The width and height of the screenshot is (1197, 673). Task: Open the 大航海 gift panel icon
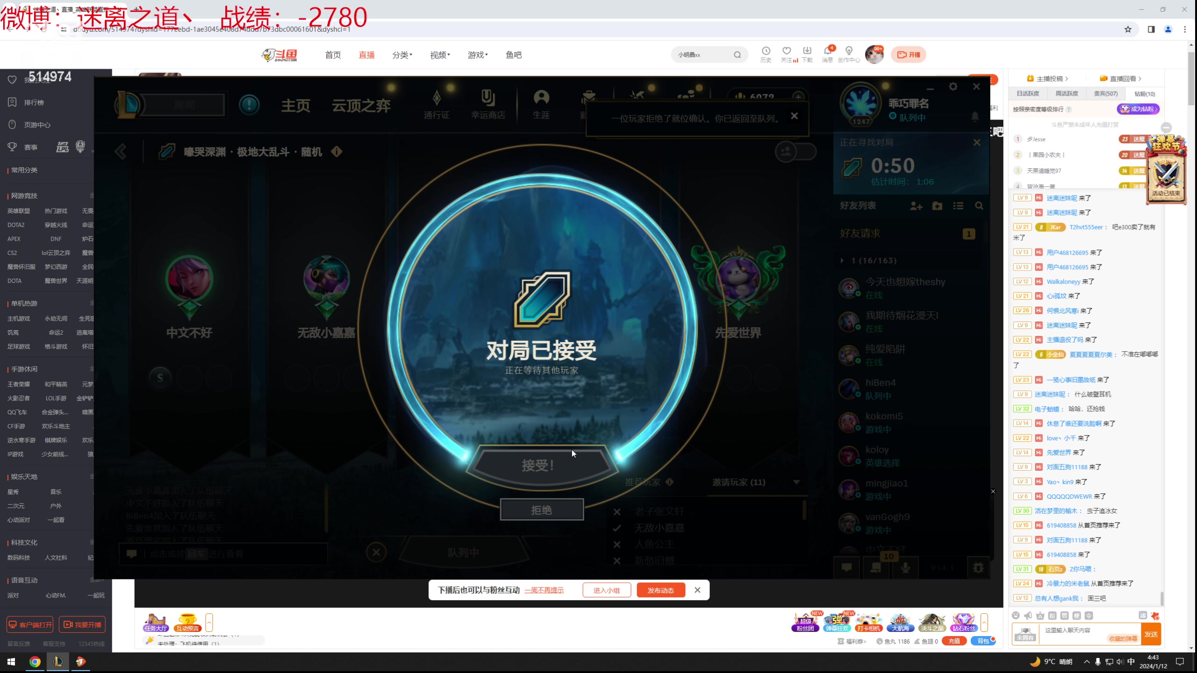[x=900, y=623]
